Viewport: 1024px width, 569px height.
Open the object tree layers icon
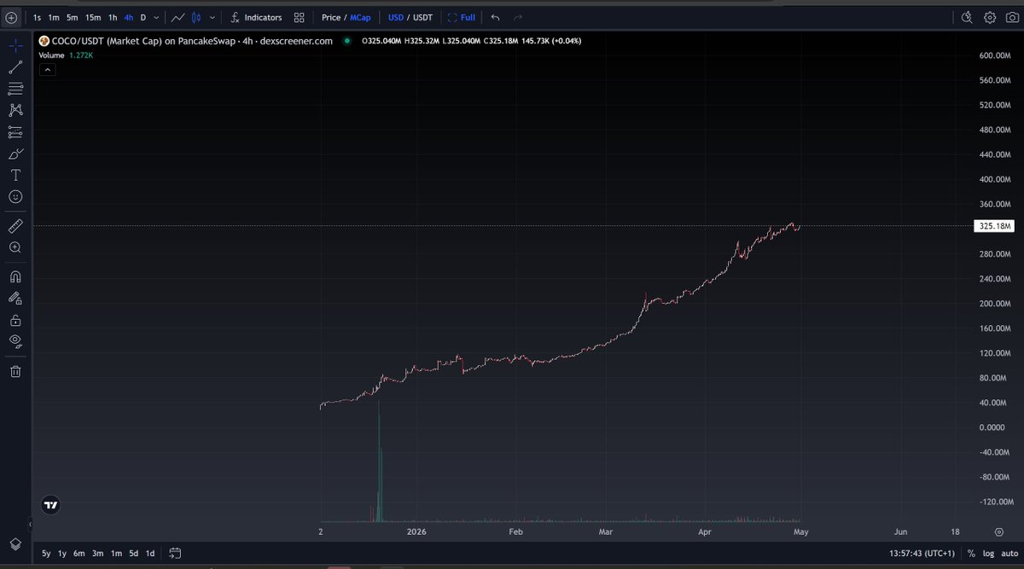pyautogui.click(x=15, y=544)
